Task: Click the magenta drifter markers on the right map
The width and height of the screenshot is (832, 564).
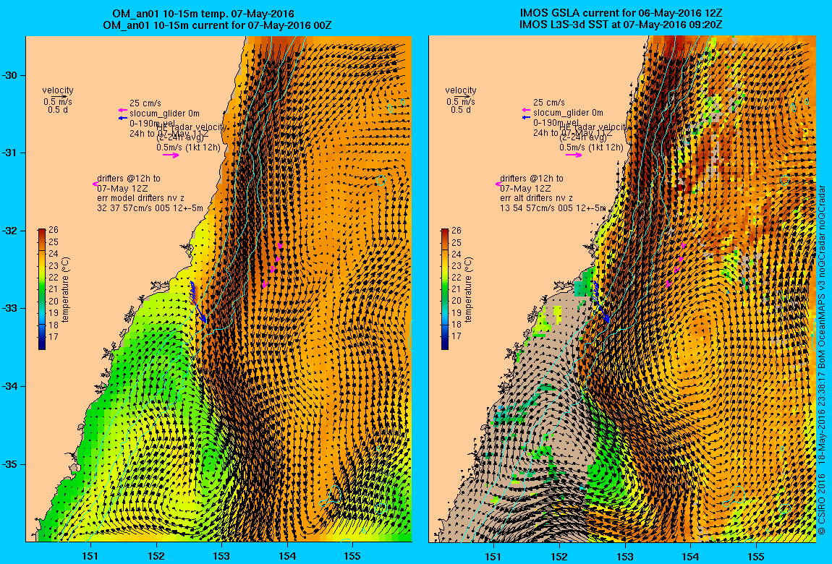Action: click(x=676, y=265)
